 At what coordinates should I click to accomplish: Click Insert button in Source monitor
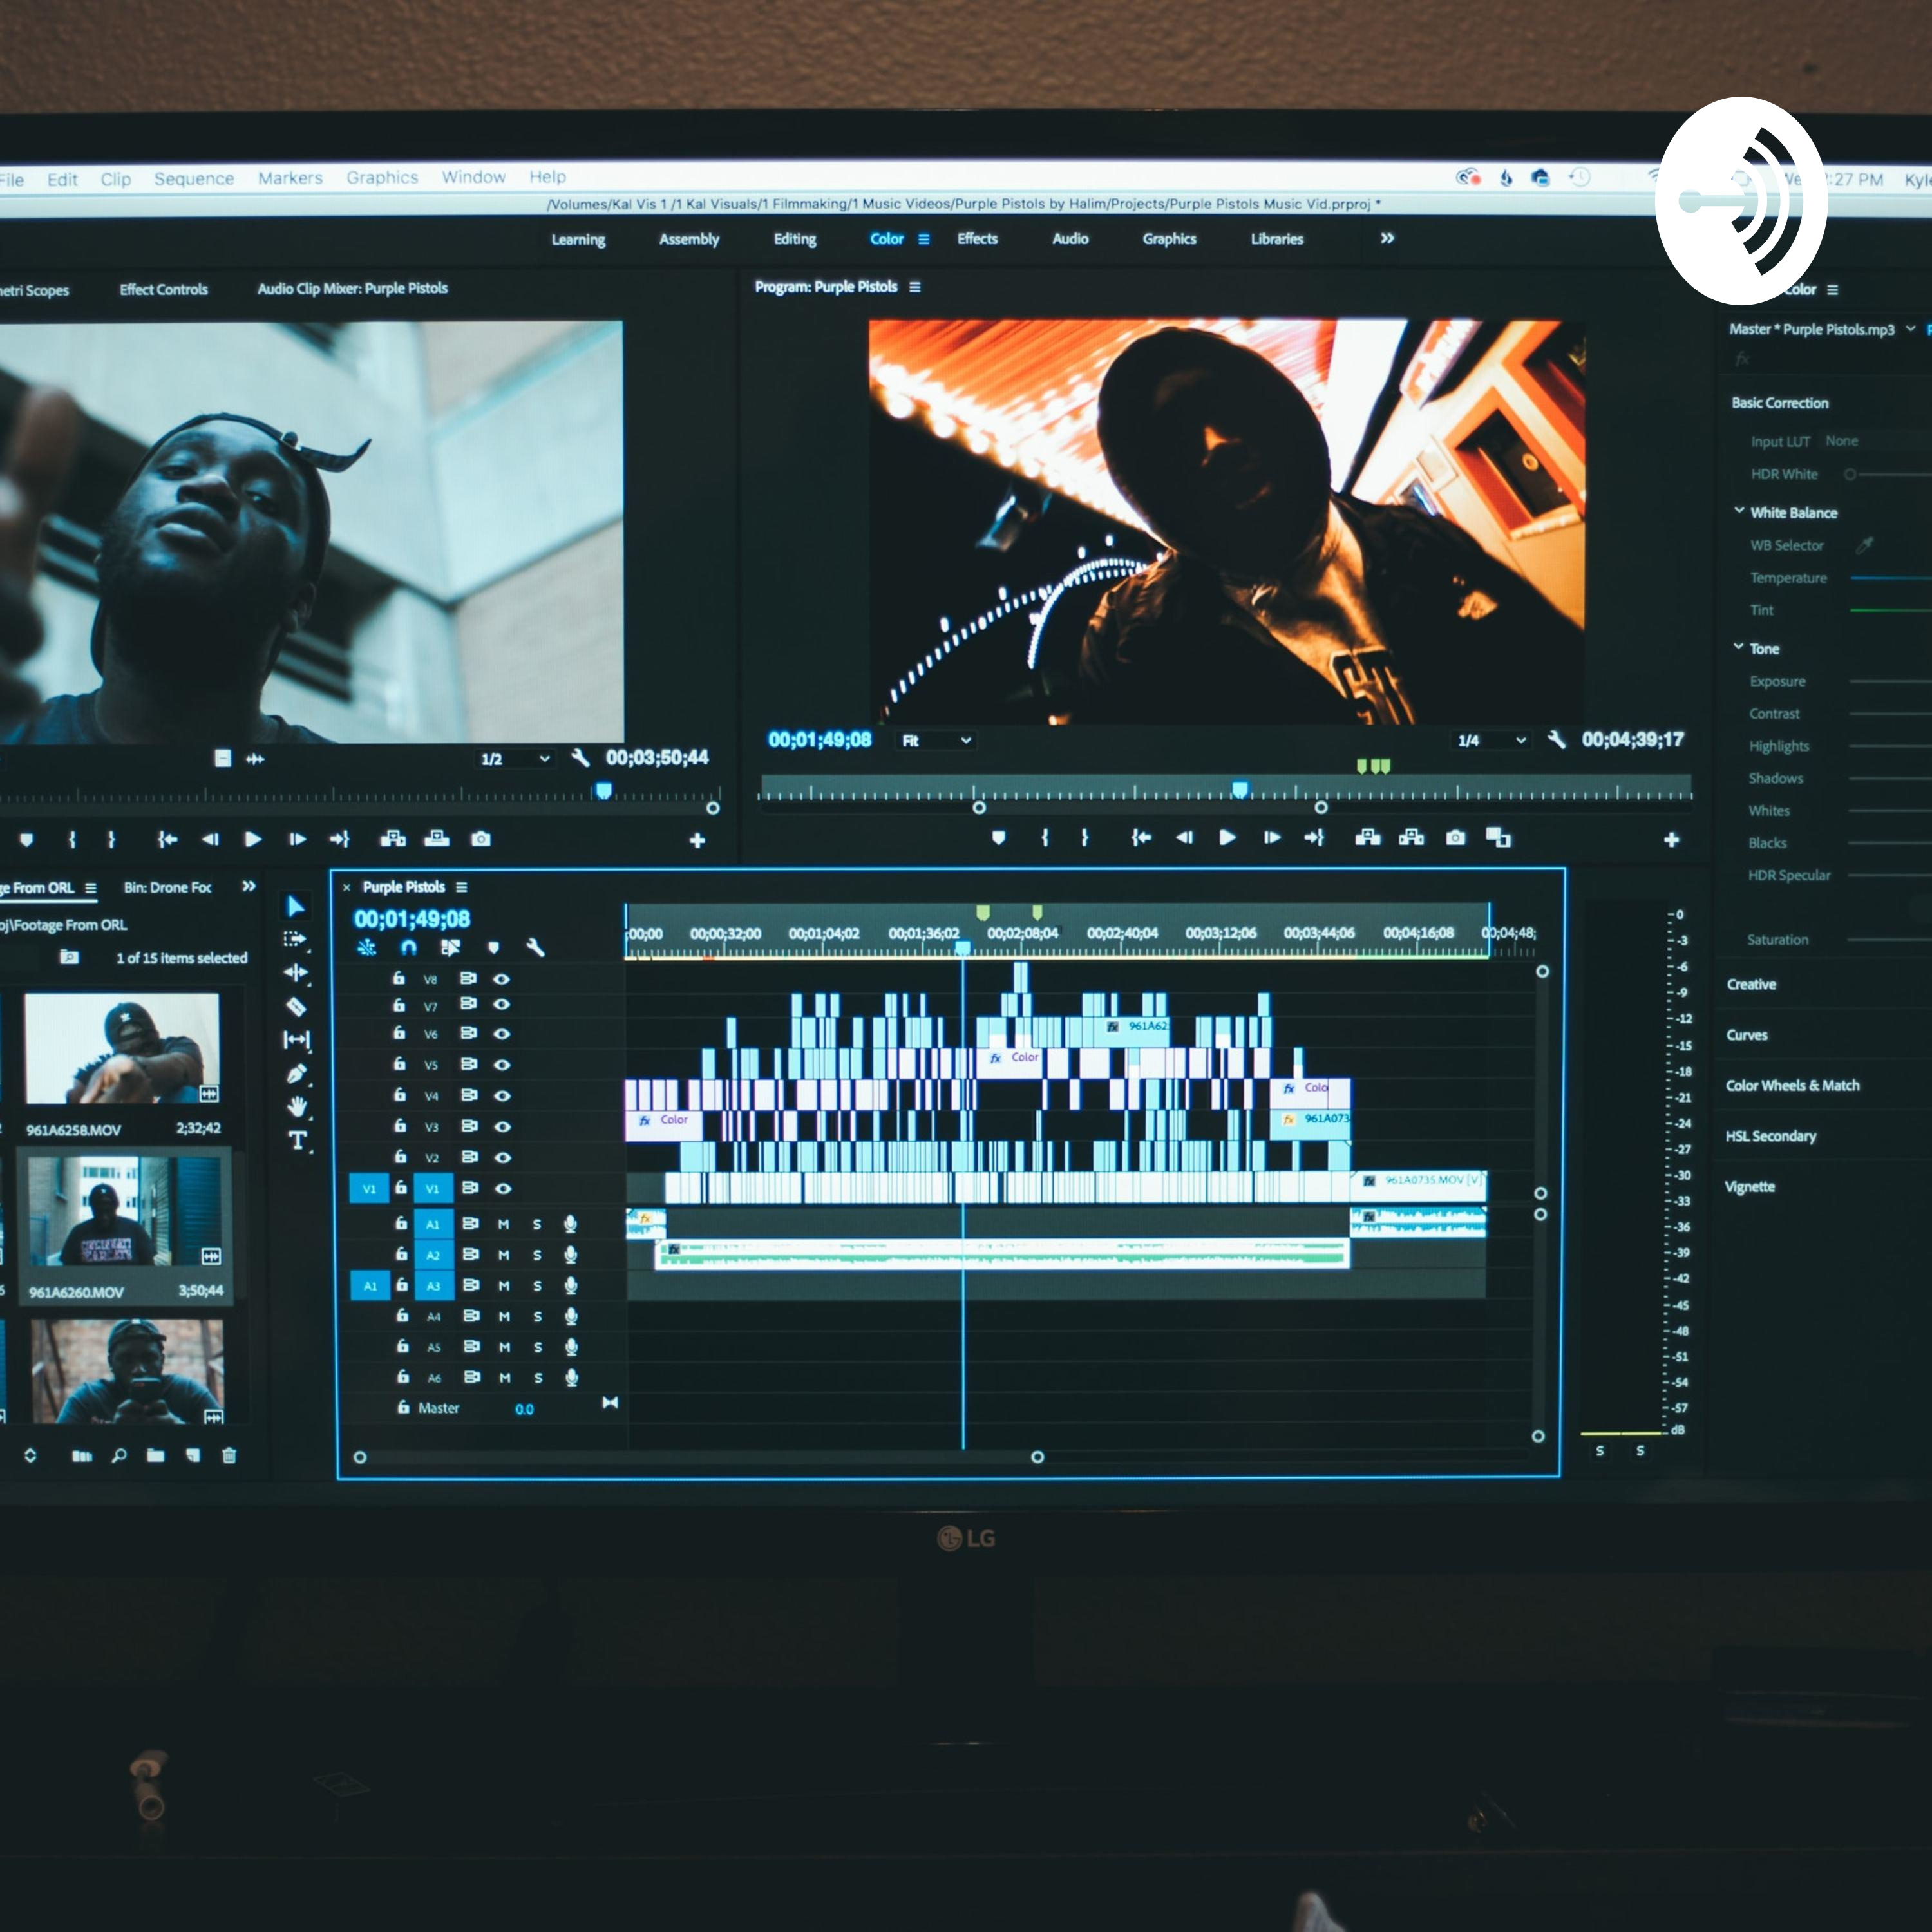coord(393,839)
